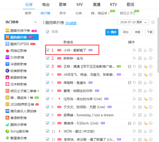
Task: Toggle the 全选 select-all checkbox
Action: point(48,32)
